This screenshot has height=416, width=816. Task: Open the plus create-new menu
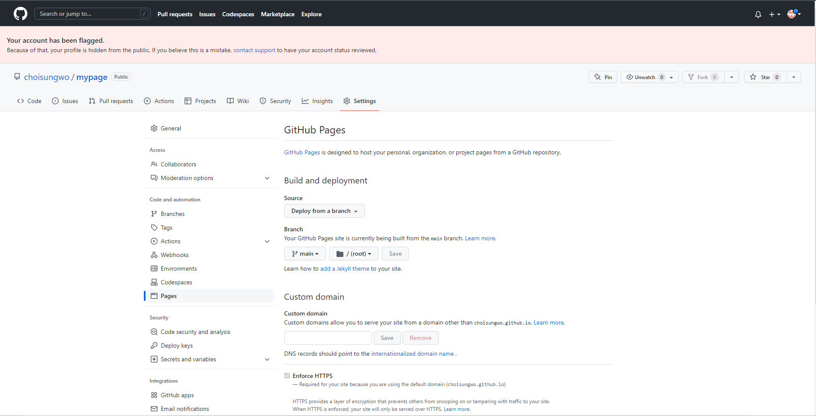[774, 14]
